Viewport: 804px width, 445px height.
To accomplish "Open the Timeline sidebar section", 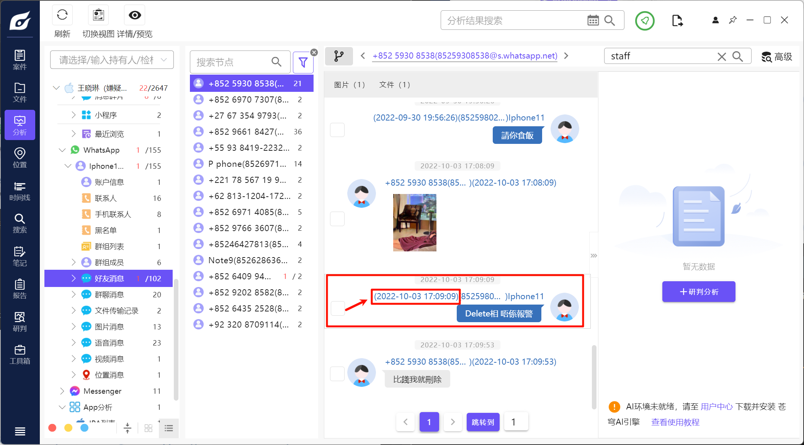I will [20, 191].
